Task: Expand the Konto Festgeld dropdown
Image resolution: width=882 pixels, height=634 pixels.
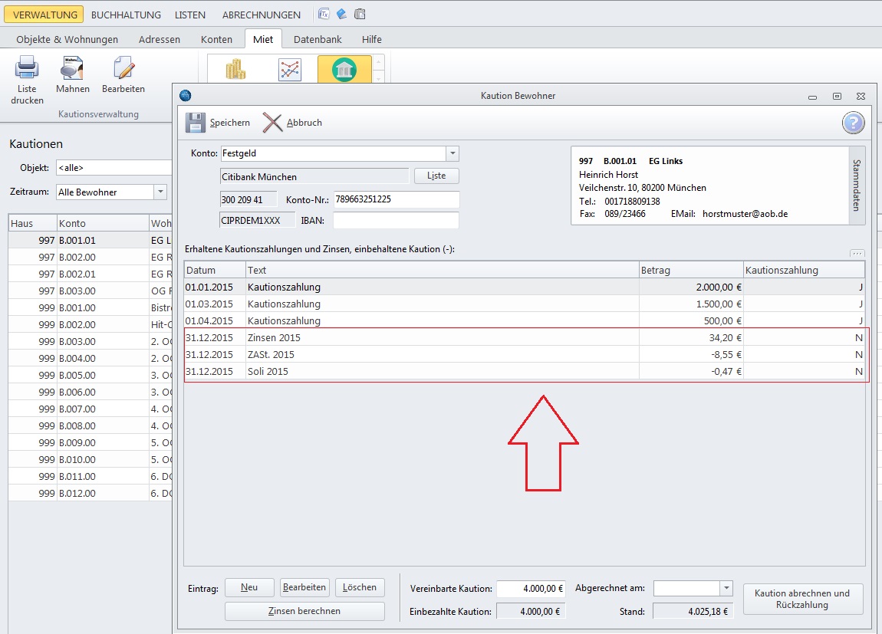Action: point(453,153)
